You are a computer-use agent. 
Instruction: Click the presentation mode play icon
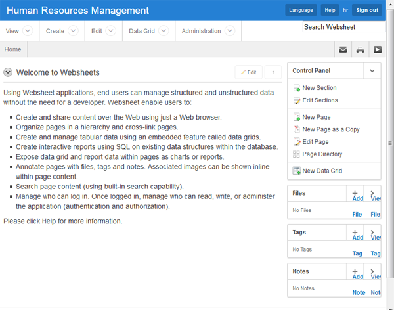[378, 49]
